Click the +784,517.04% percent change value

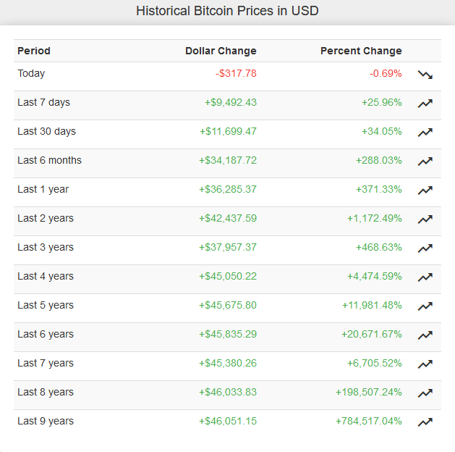[368, 421]
